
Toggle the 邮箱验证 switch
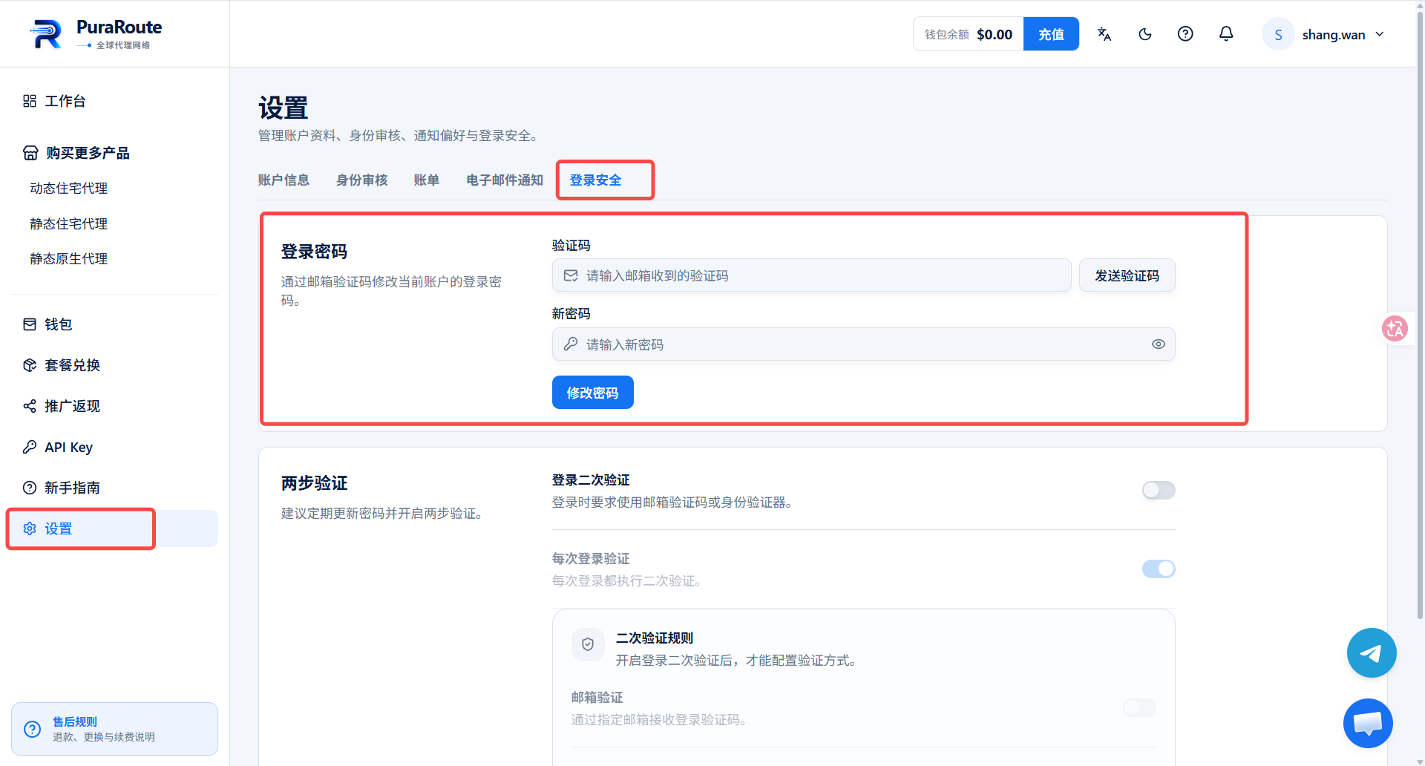coord(1139,707)
